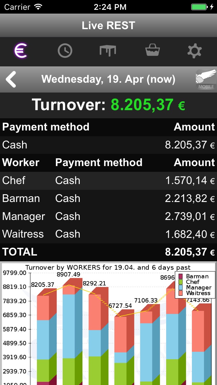Tap the chart bar labeled 8907.49

[73, 331]
